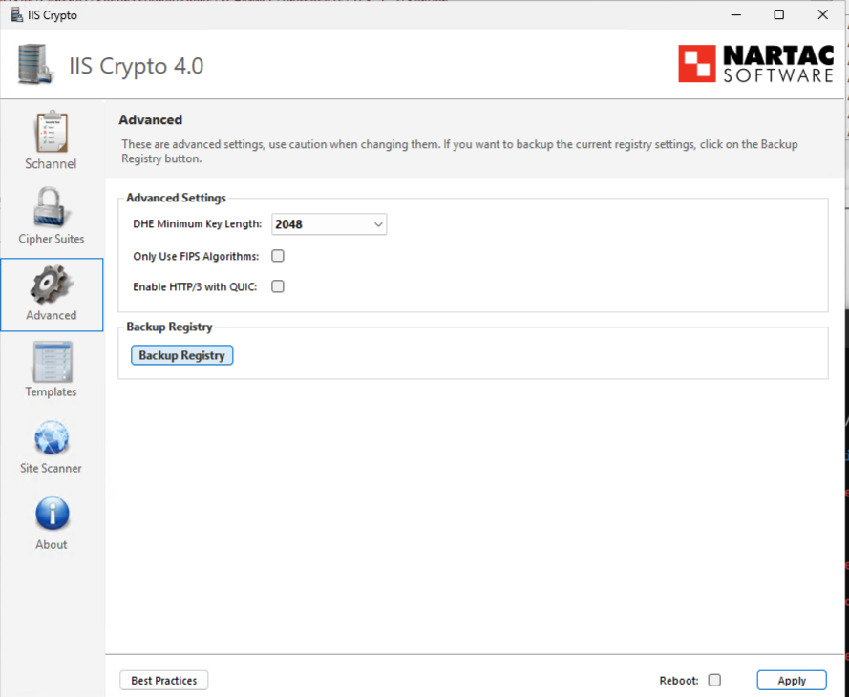Image resolution: width=849 pixels, height=697 pixels.
Task: Click the title bar application icon
Action: tap(16, 15)
